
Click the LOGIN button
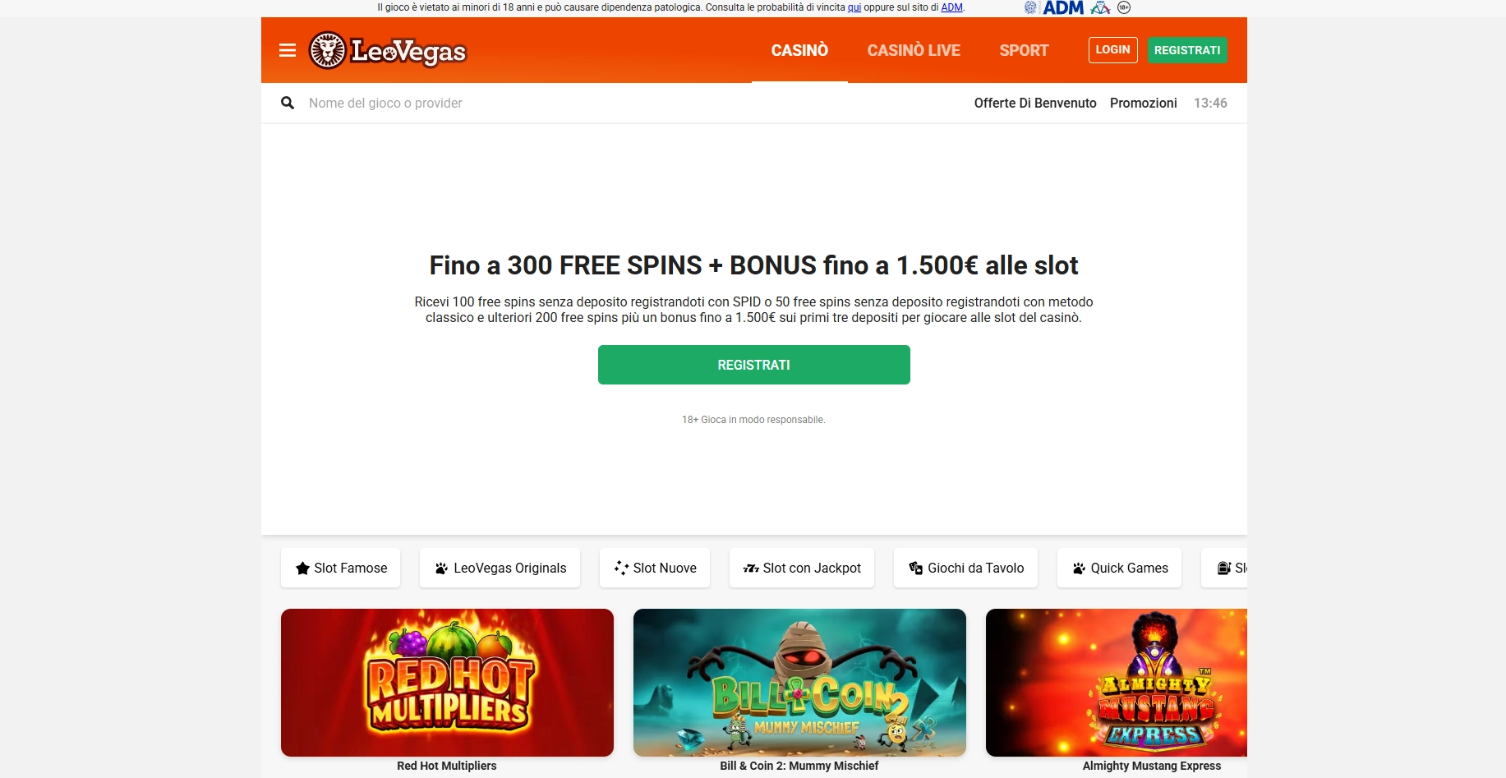tap(1113, 49)
